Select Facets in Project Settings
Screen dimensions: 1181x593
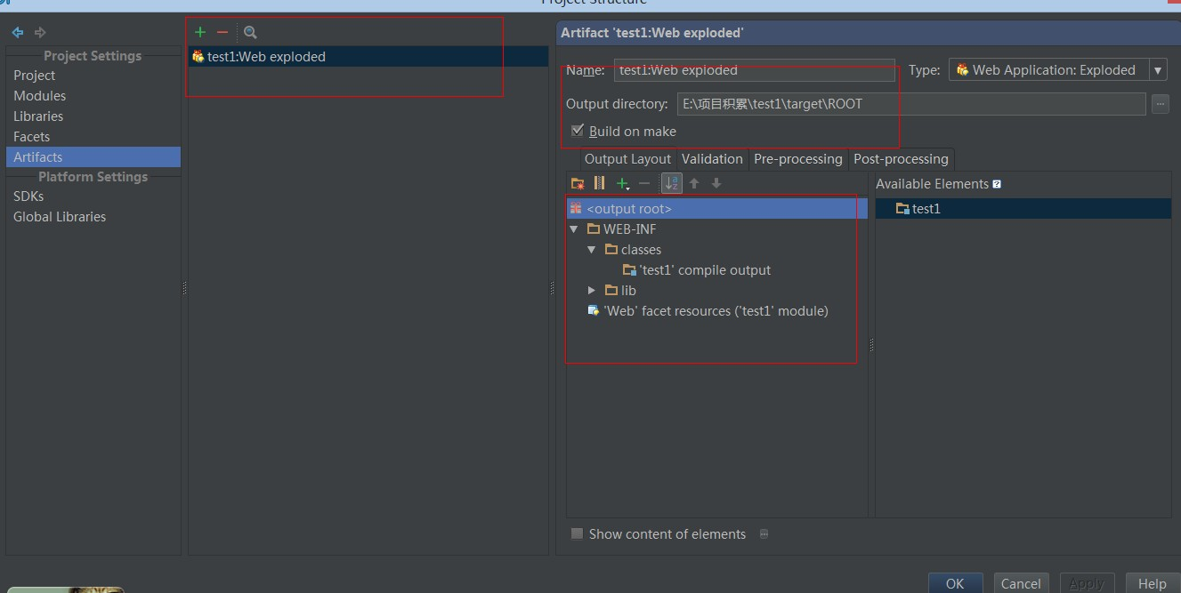point(31,137)
